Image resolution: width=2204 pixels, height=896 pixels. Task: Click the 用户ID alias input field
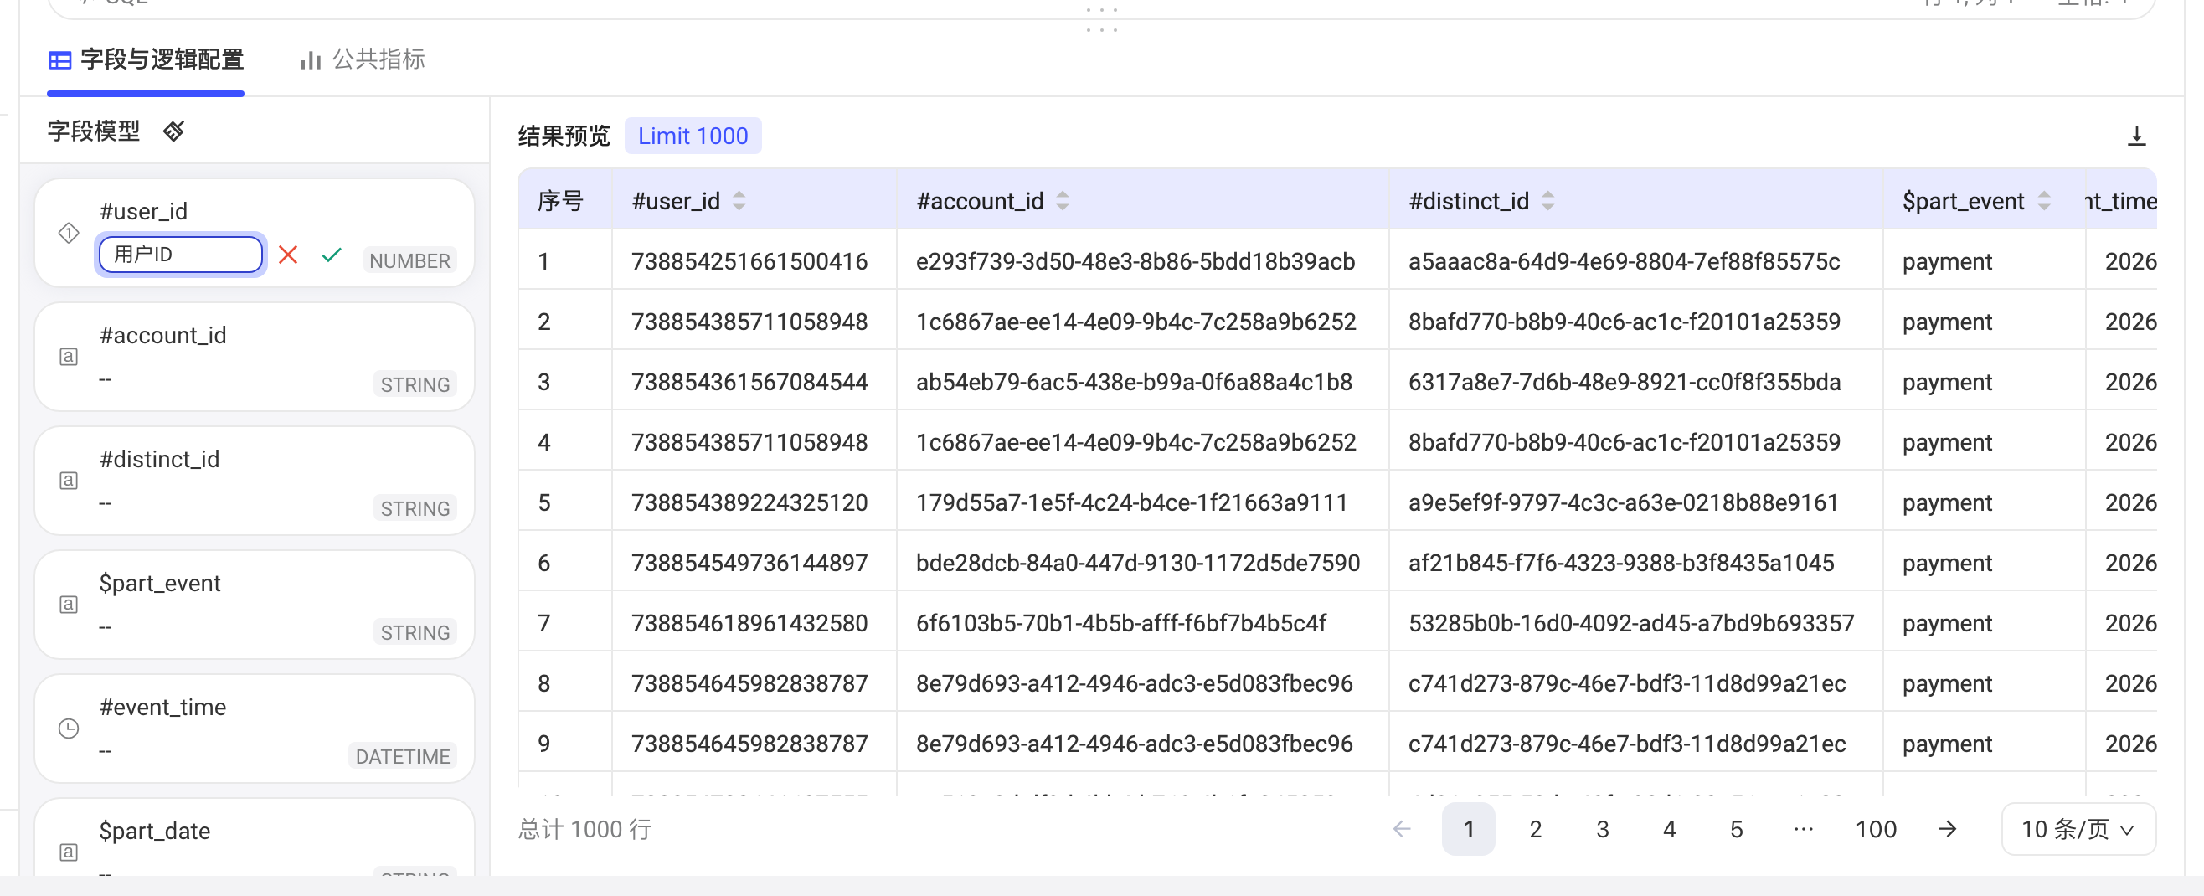pos(181,255)
